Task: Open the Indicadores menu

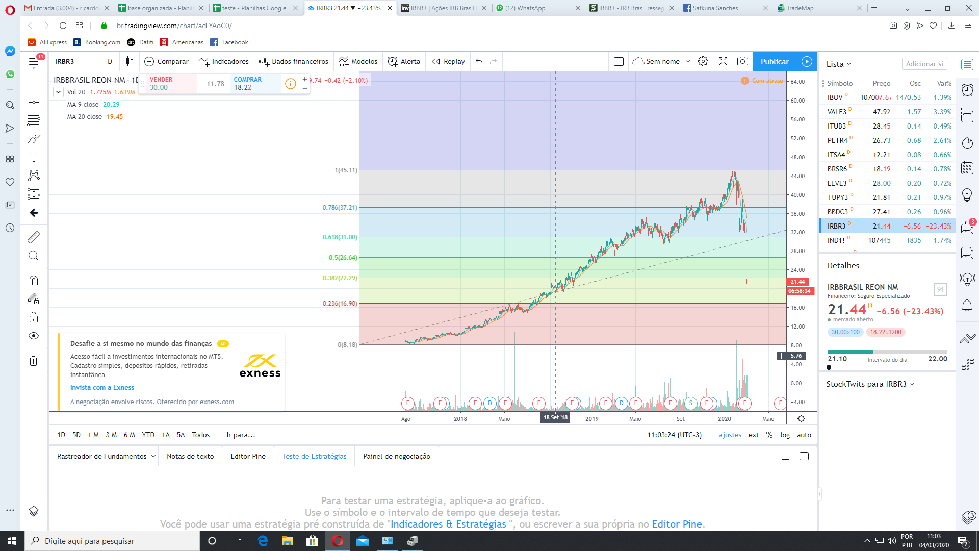Action: coord(224,61)
